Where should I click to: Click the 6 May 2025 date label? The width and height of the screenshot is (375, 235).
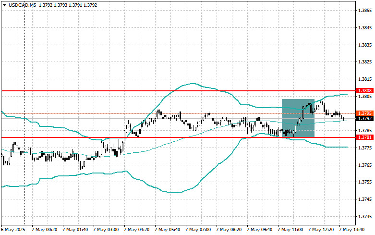[x=13, y=230]
